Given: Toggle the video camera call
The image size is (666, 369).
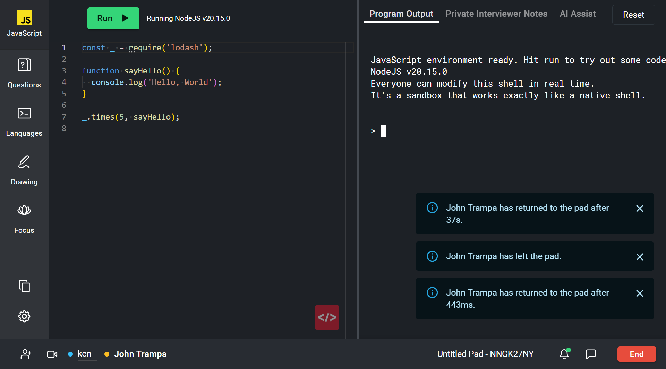Looking at the screenshot, I should click(x=52, y=354).
